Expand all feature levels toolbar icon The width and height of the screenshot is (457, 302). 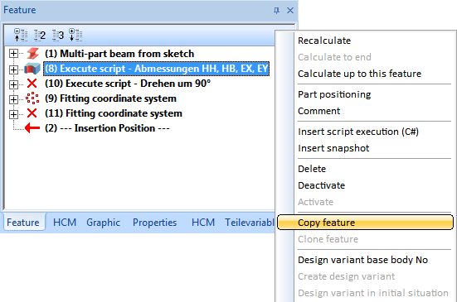click(x=75, y=35)
